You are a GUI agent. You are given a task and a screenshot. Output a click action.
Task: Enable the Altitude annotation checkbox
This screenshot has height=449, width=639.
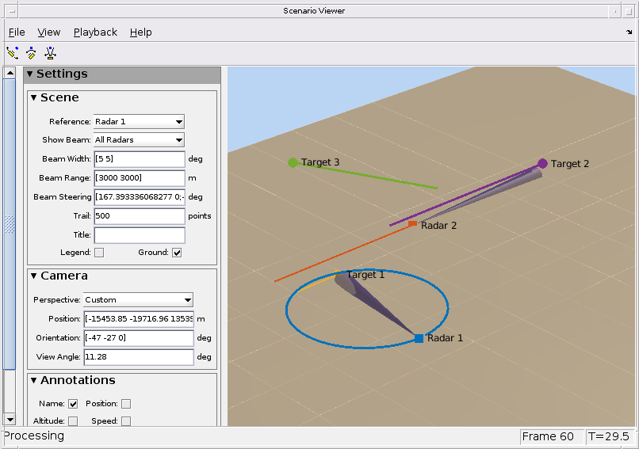[x=73, y=421]
